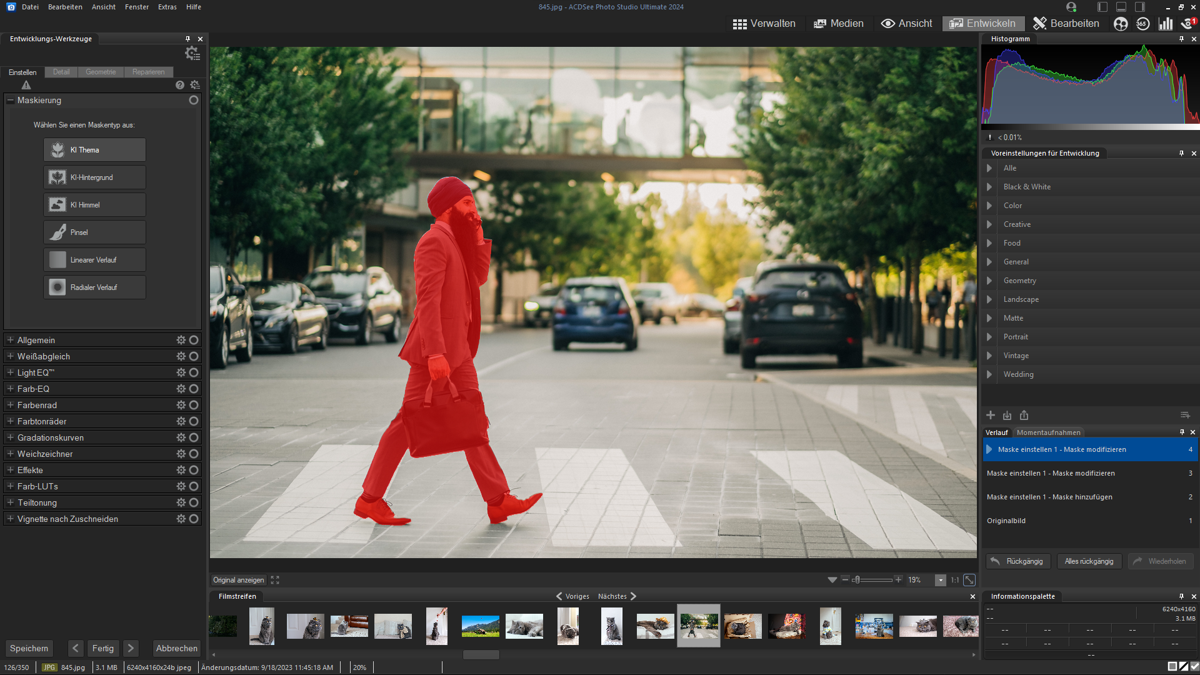
Task: Toggle the Maskierung enable circle
Action: click(x=194, y=100)
